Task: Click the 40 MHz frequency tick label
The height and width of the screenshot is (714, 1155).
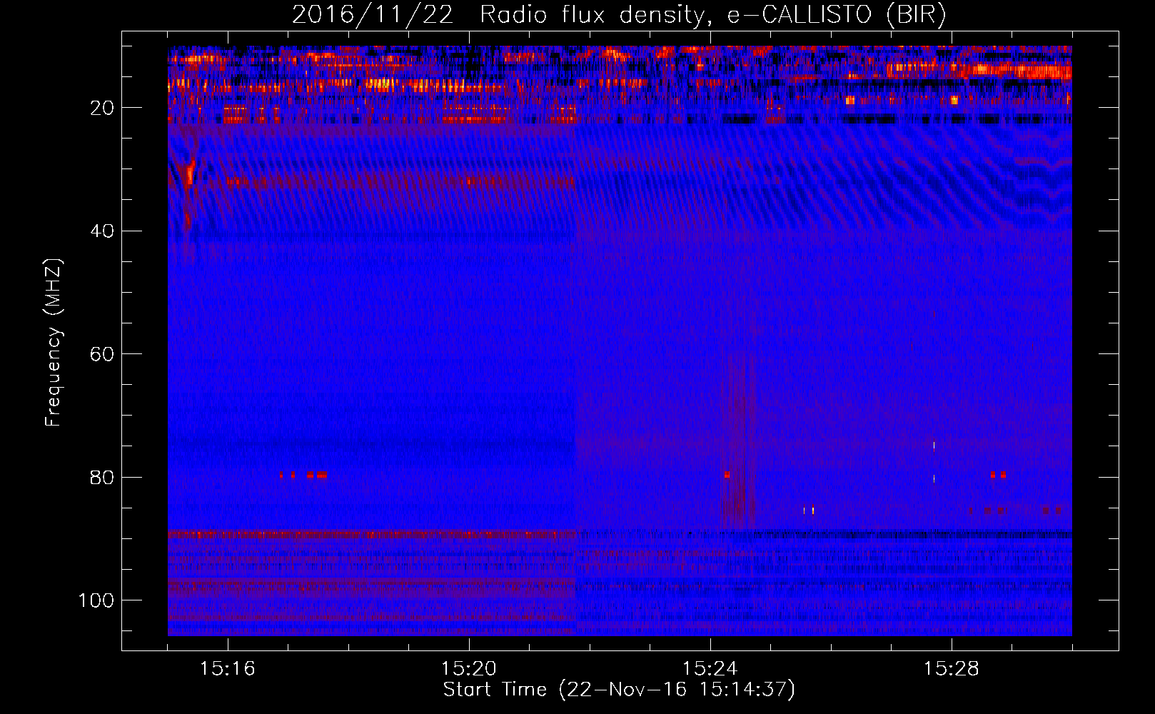Action: pos(103,231)
